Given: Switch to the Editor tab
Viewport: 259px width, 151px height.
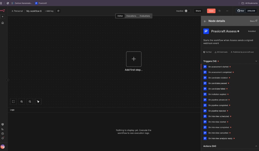Looking at the screenshot, I should [x=120, y=16].
